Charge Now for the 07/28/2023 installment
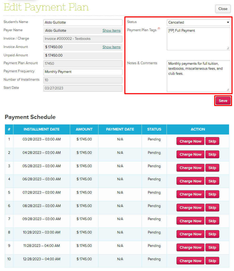 (190, 194)
